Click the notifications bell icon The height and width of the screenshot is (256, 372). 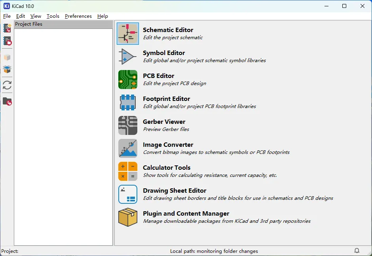[357, 250]
